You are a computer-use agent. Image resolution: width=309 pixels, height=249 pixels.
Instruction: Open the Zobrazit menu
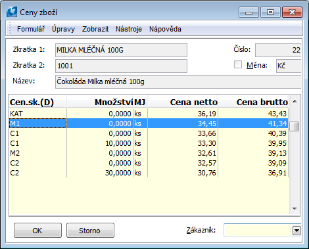pos(95,29)
